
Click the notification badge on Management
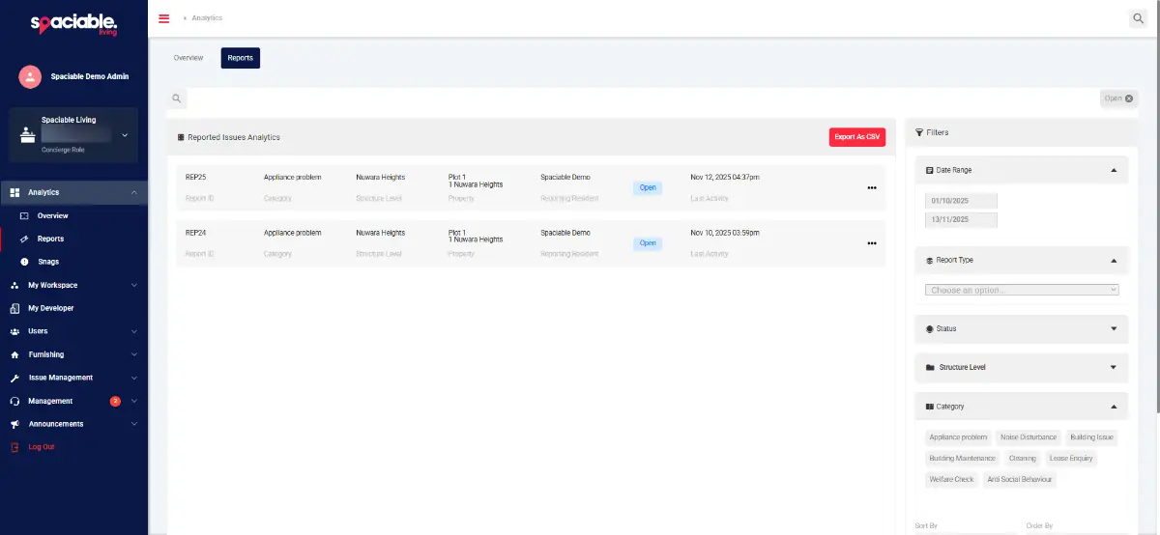coord(115,401)
